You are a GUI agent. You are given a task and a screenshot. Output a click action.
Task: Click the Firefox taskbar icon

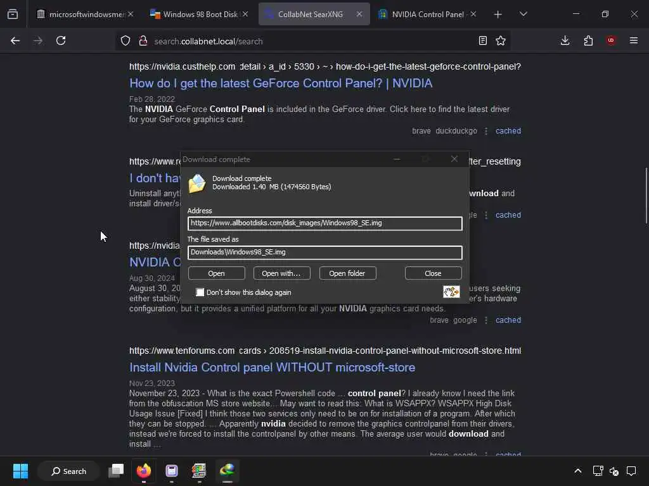point(144,471)
